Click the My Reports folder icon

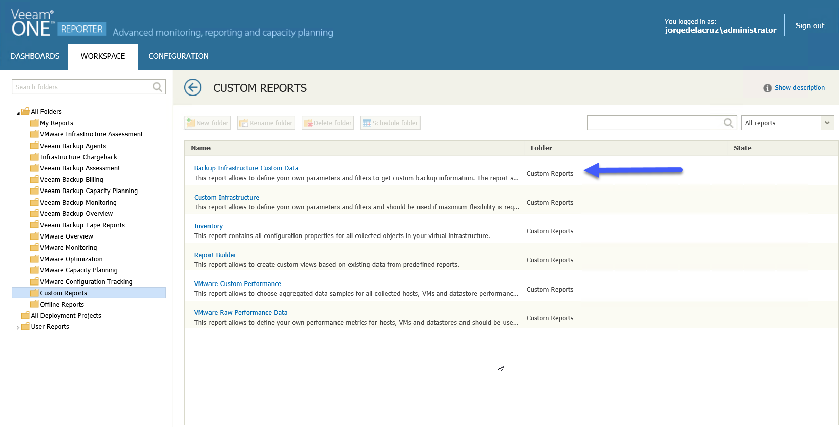tap(34, 123)
